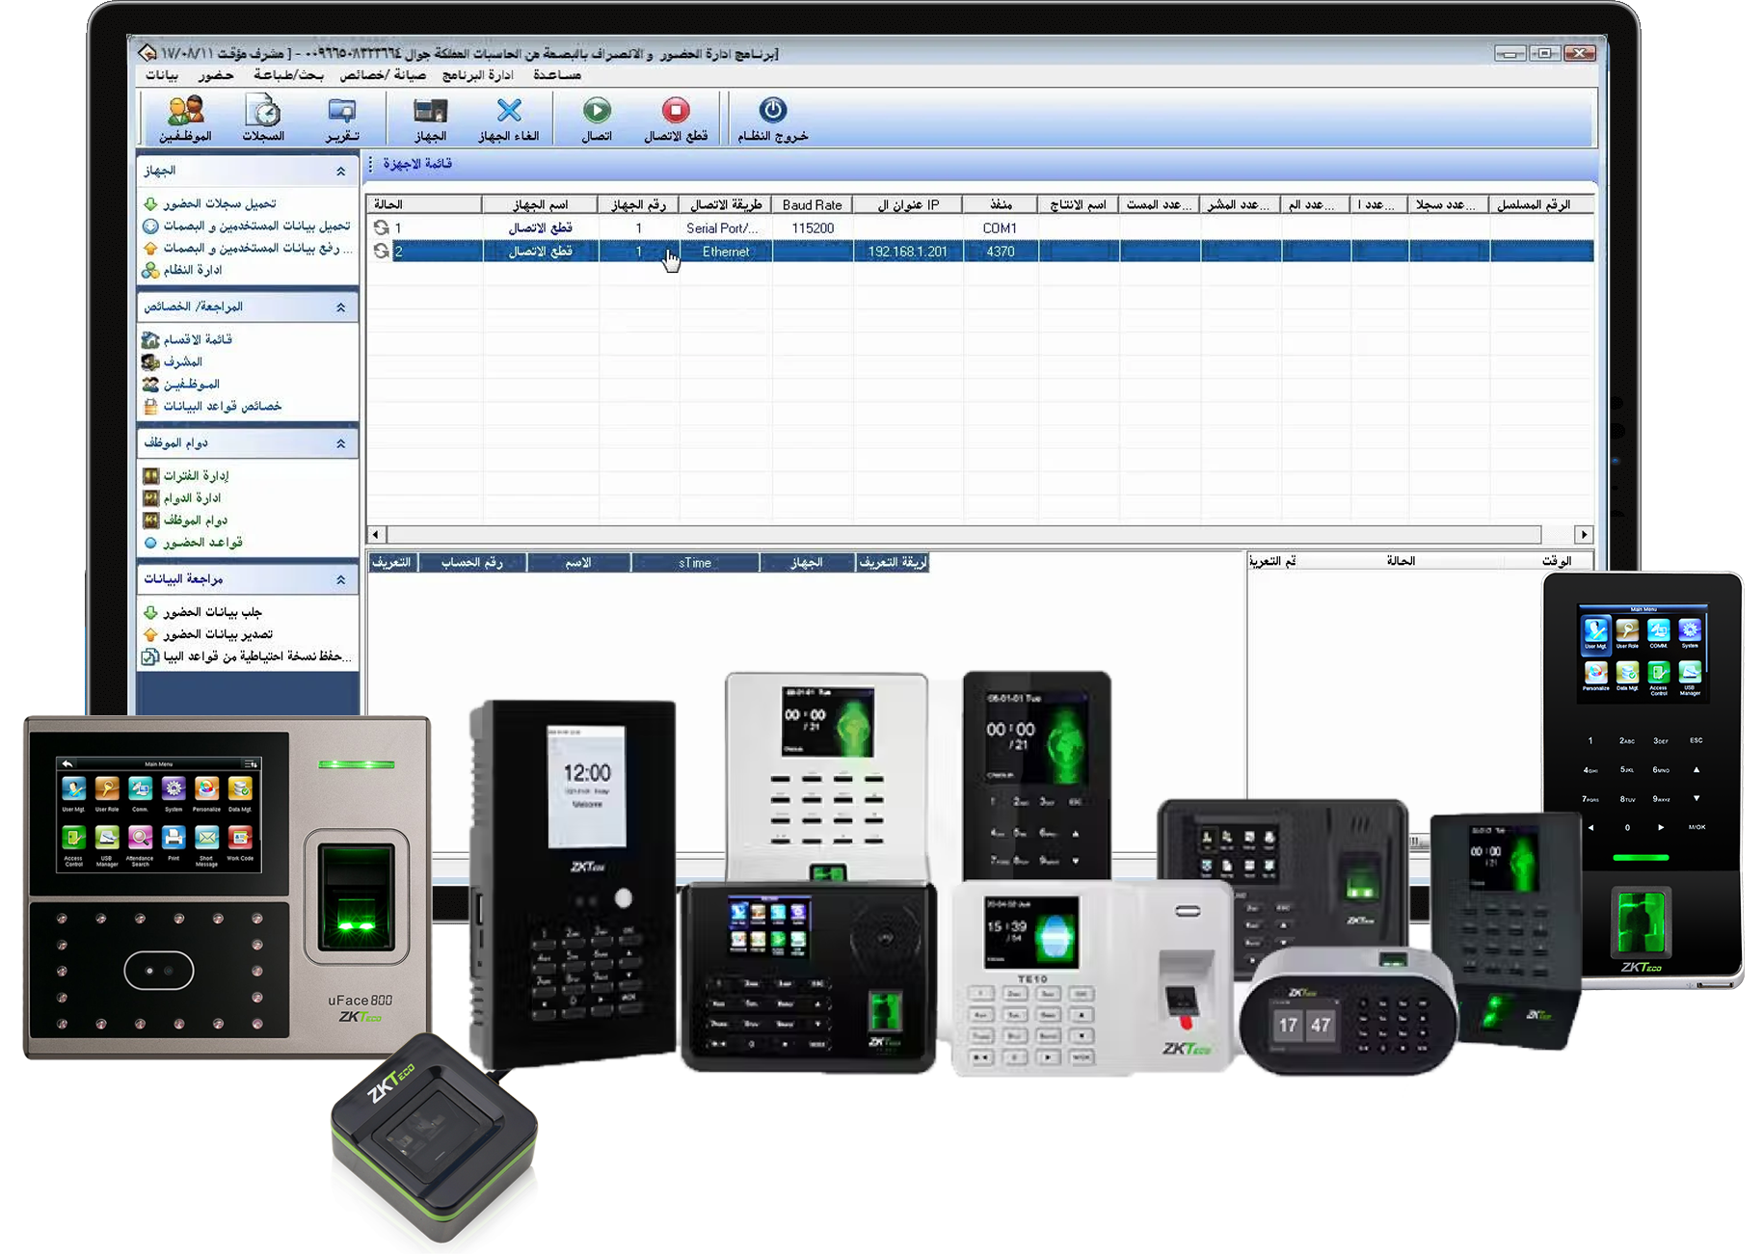The image size is (1763, 1256).
Task: Click the تصدير بيانات الحضور link
Action: click(x=217, y=634)
